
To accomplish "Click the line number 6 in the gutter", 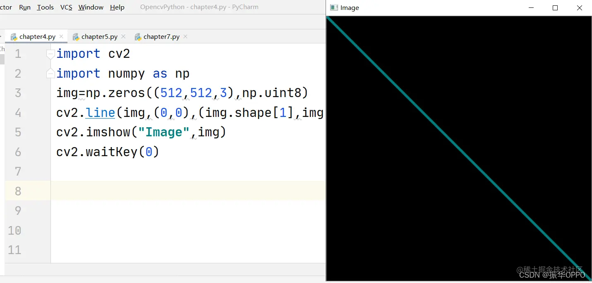I will 18,152.
